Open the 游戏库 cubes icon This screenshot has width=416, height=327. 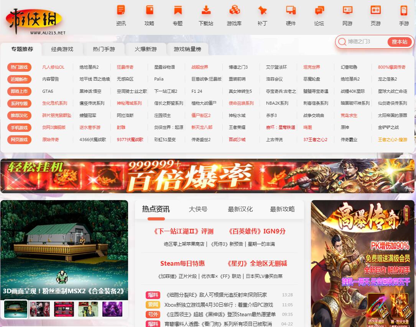(234, 11)
